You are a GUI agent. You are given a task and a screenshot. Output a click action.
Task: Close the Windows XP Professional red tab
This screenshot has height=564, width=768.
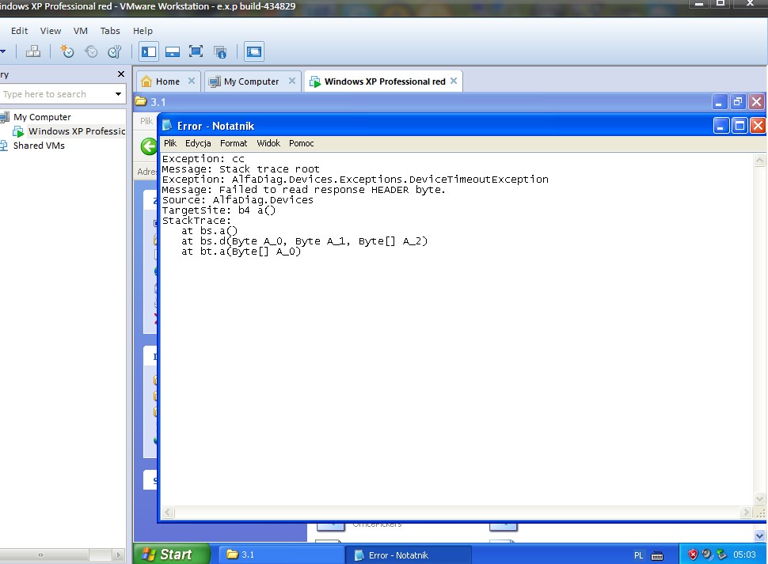click(x=454, y=81)
